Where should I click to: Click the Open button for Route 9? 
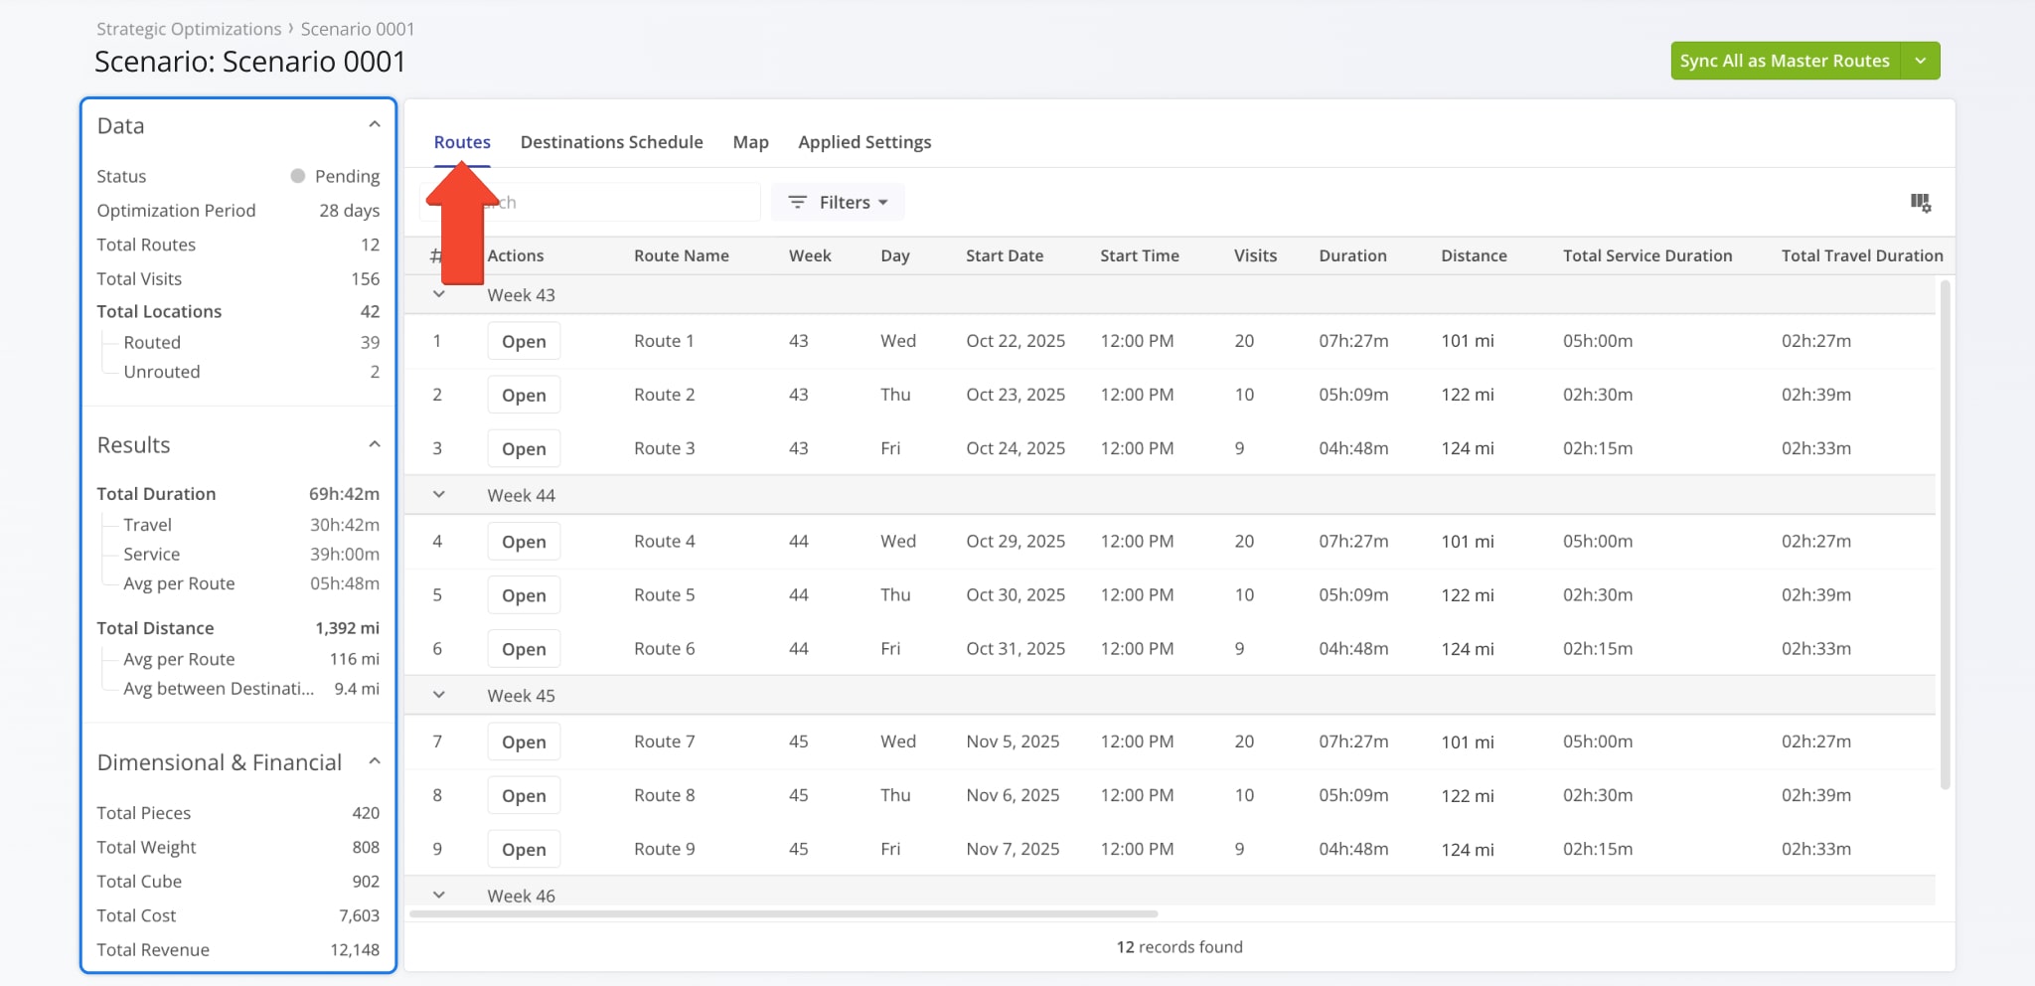524,849
